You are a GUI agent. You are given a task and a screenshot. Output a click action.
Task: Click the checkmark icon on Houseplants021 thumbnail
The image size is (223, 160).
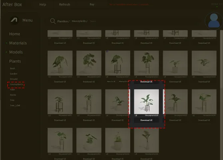pyautogui.click(x=107, y=51)
